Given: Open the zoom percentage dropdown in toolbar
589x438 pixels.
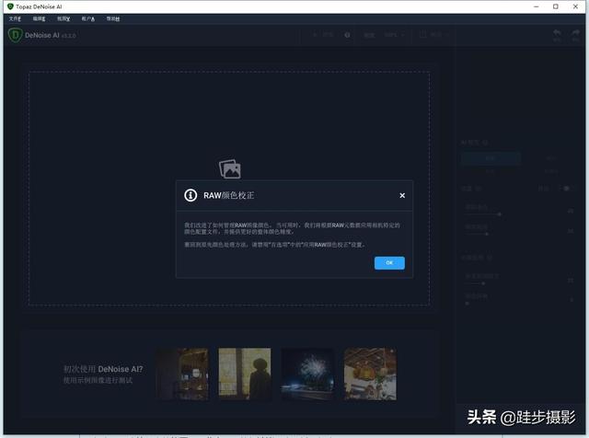Looking at the screenshot, I should point(393,35).
